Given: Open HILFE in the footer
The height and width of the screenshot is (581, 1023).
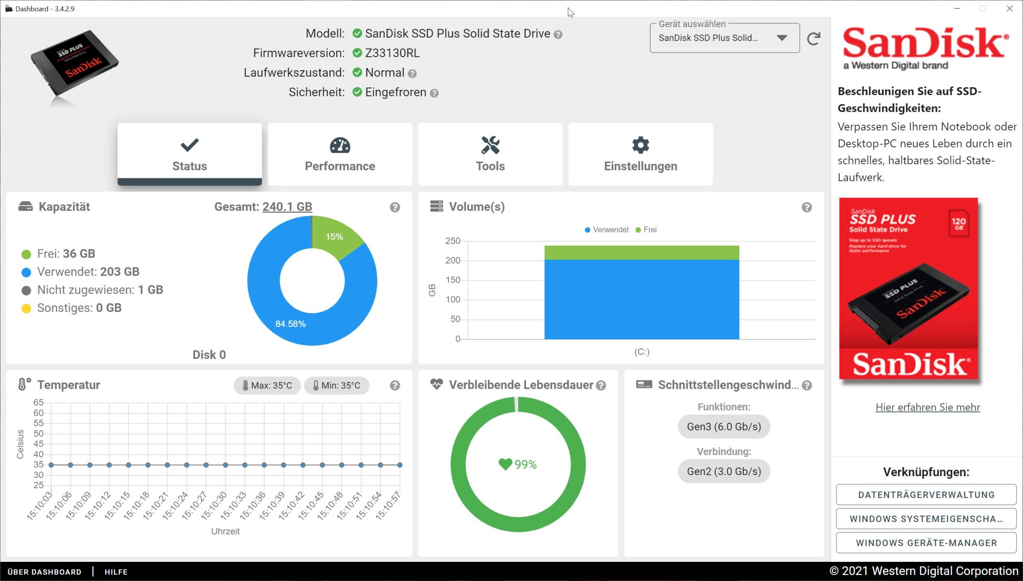Looking at the screenshot, I should point(116,572).
